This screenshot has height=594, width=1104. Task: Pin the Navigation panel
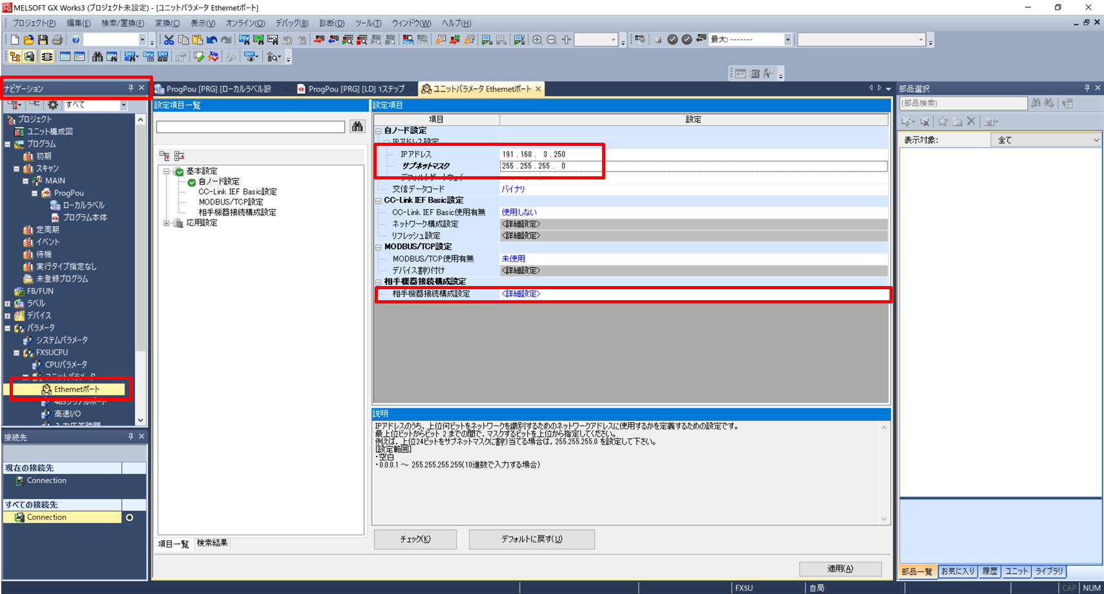pyautogui.click(x=130, y=88)
